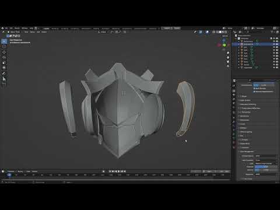This screenshot has width=280, height=210.
Task: Toggle the Bent Normals checkbox
Action: tap(254, 88)
